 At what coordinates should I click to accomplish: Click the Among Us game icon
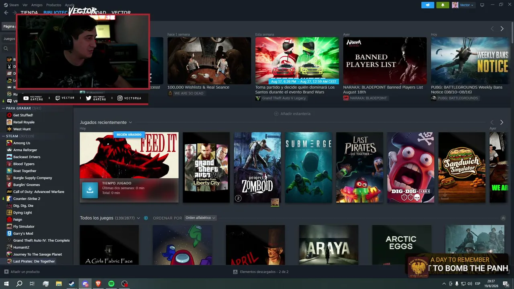pyautogui.click(x=9, y=143)
